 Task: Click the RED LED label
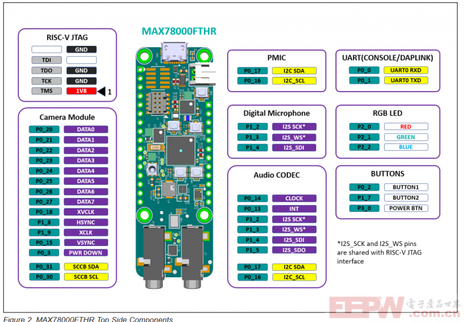pos(406,127)
